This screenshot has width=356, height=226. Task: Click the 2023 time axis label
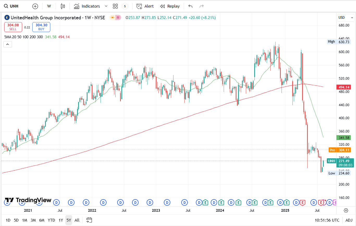[156, 210]
